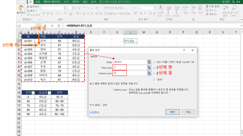
Task: Click the text orientation icon
Action: pyautogui.click(x=97, y=8)
